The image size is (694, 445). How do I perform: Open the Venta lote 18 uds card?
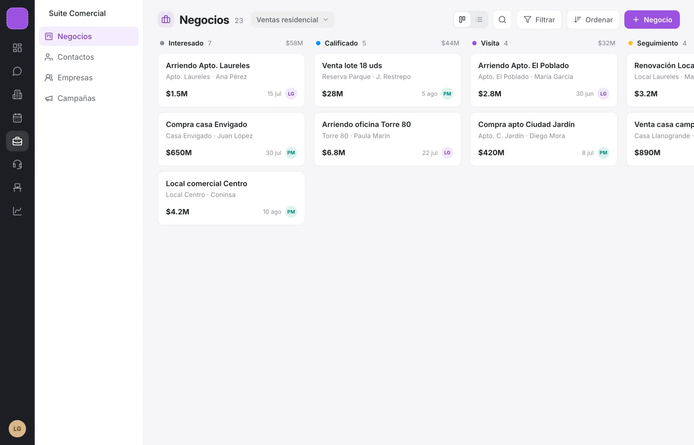387,80
